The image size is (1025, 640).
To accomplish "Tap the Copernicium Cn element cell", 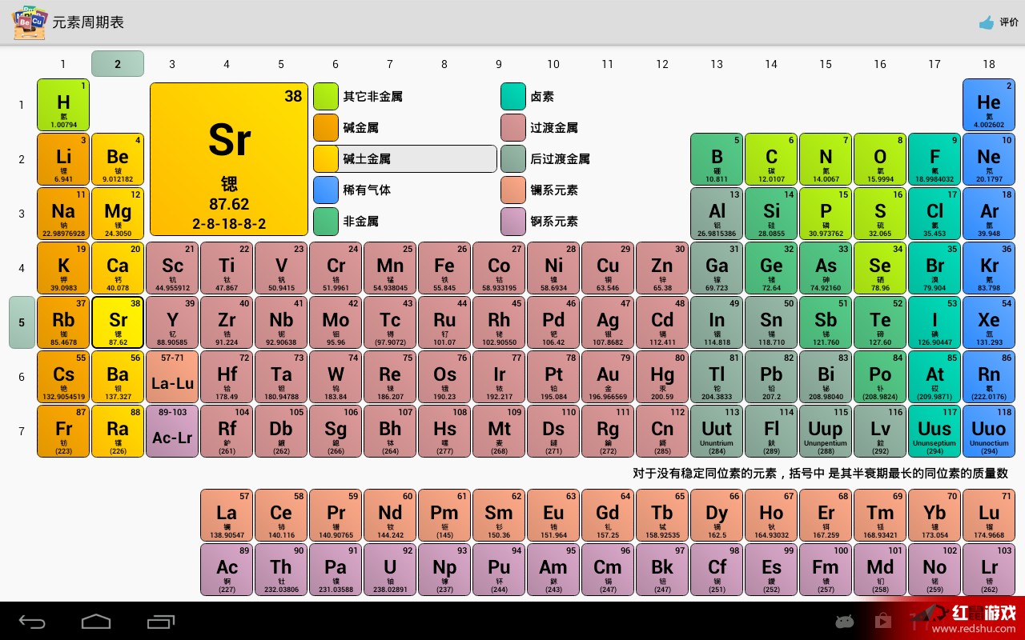I will coord(662,431).
